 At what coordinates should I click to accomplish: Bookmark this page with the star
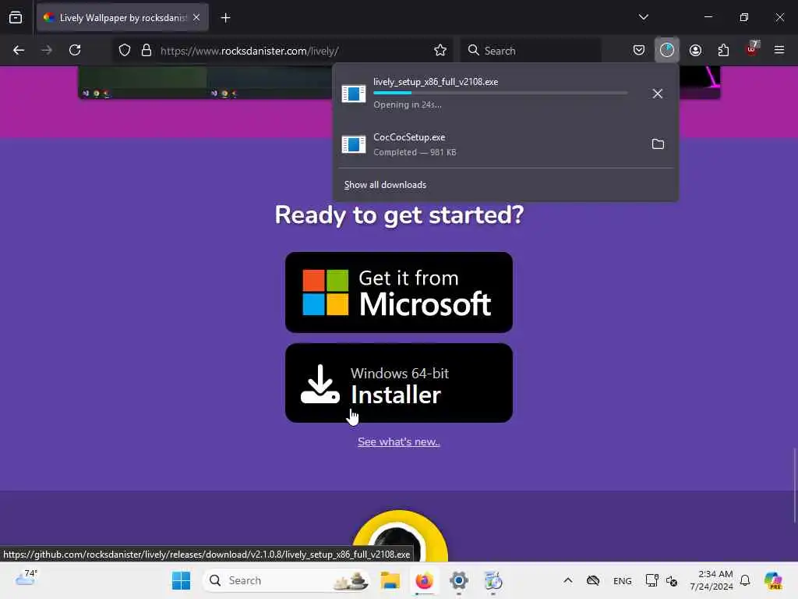(x=440, y=50)
